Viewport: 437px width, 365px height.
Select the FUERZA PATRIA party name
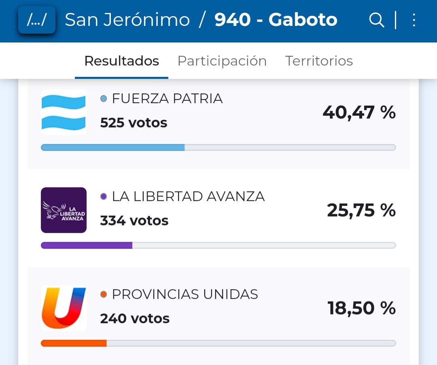(x=167, y=98)
